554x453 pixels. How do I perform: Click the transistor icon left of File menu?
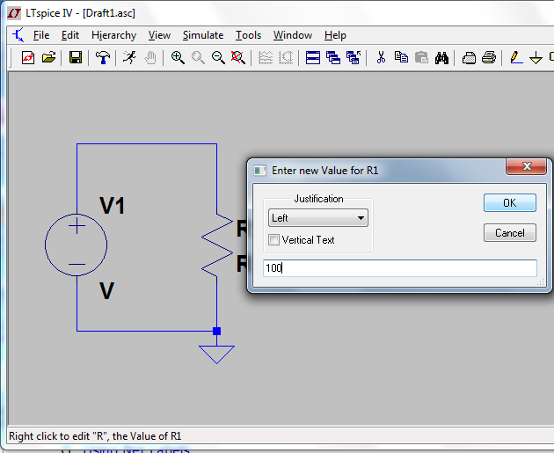coord(18,35)
